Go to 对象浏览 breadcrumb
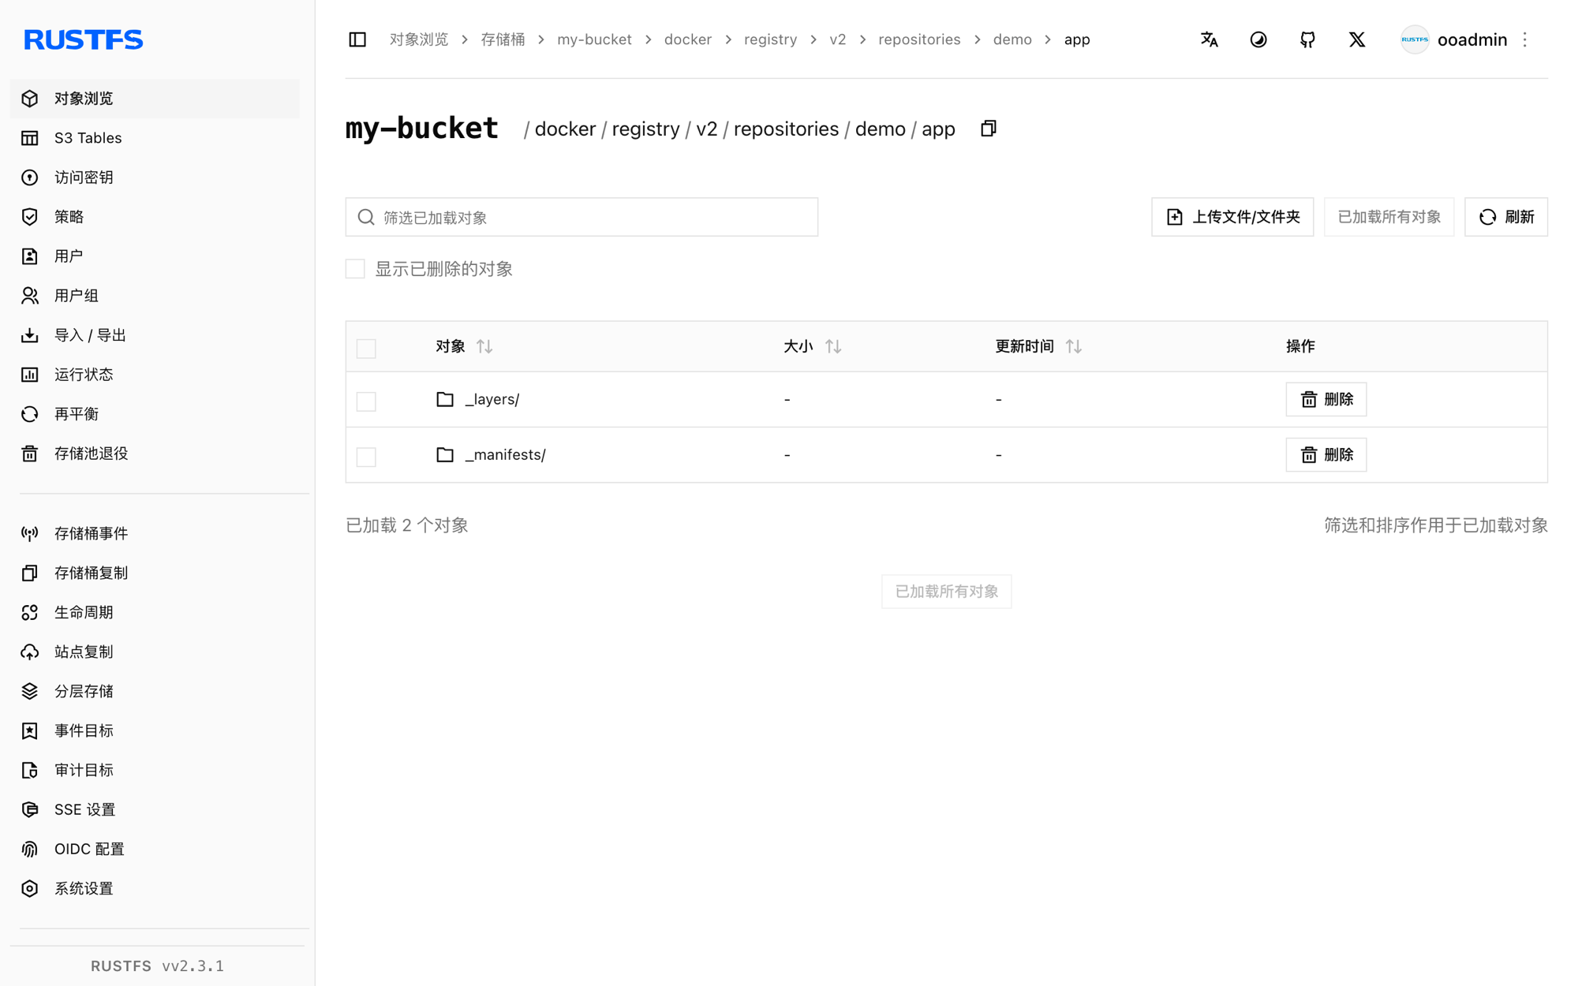The image size is (1578, 986). [x=419, y=39]
